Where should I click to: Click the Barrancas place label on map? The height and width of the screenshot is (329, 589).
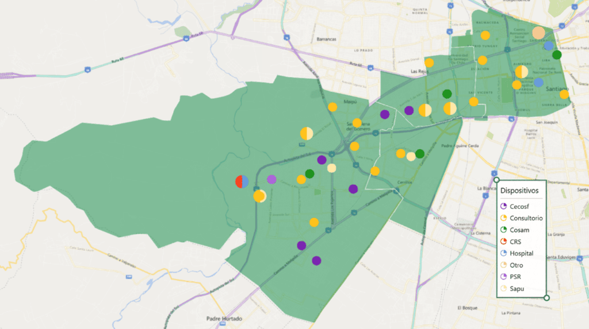pyautogui.click(x=326, y=39)
